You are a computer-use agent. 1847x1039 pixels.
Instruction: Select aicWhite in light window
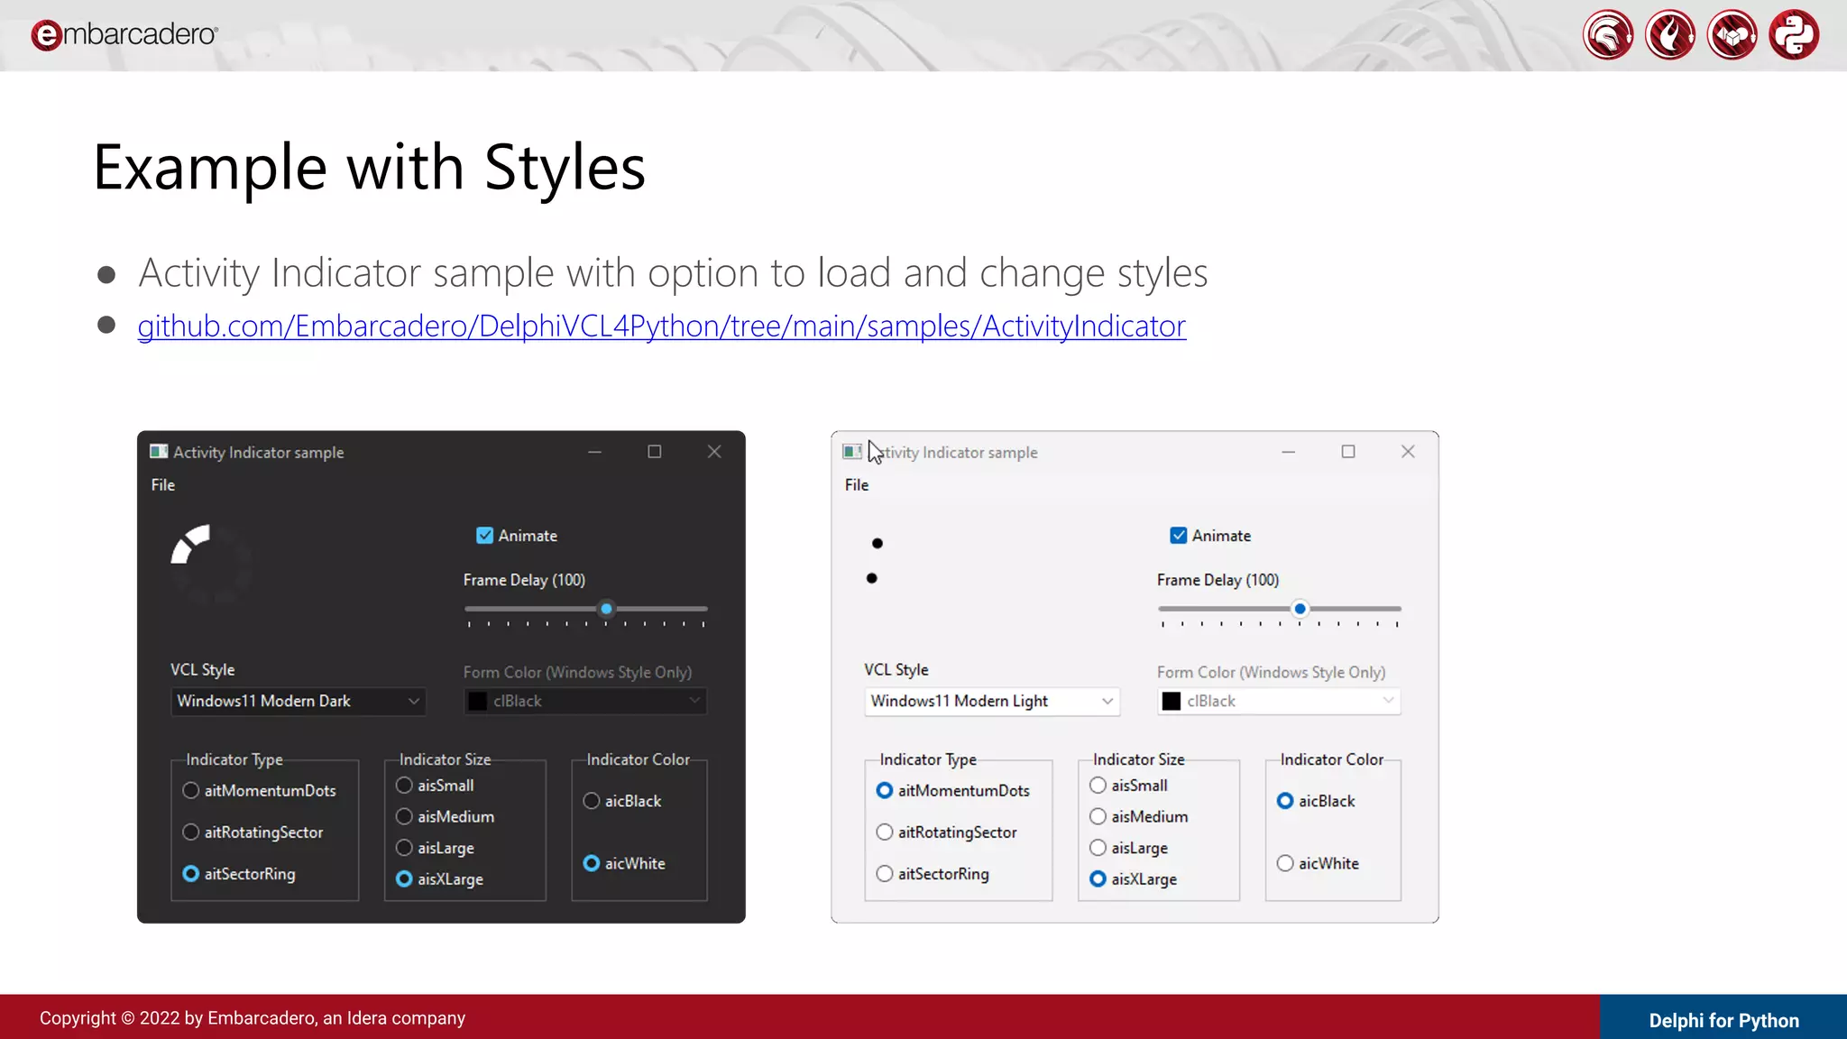click(x=1318, y=863)
